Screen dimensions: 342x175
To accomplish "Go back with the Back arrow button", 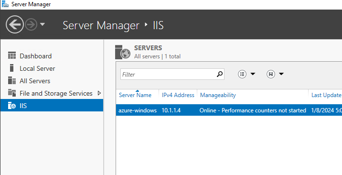I will coord(15,24).
